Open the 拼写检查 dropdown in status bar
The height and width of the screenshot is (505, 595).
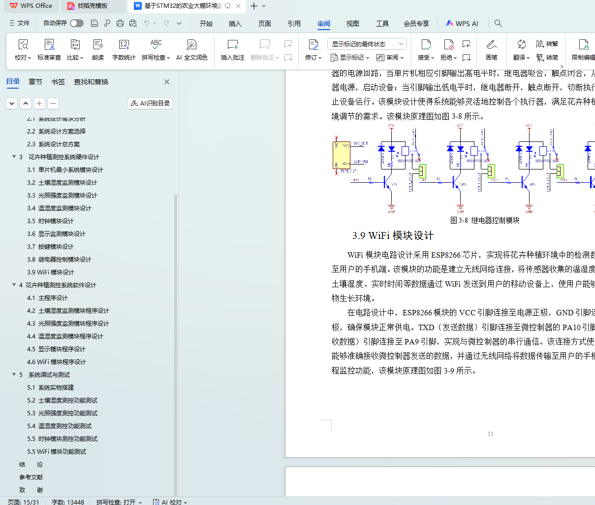pyautogui.click(x=119, y=502)
